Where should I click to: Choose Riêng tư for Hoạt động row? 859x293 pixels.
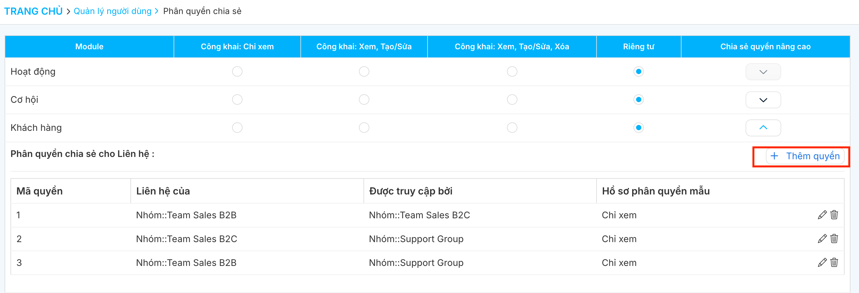click(638, 71)
